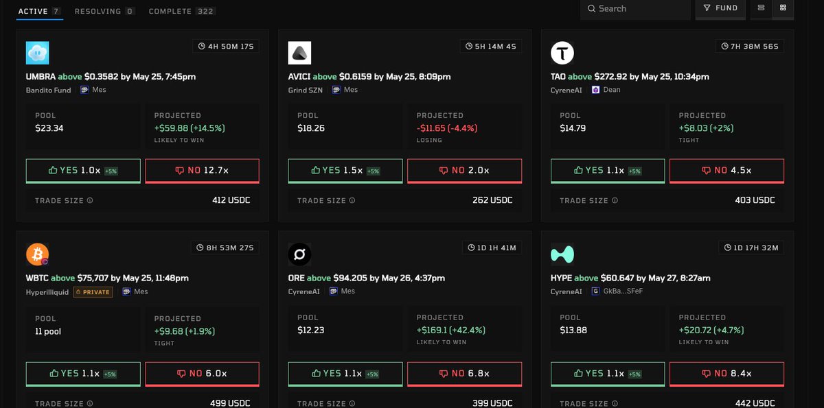This screenshot has height=408, width=824.
Task: Click projected +$169.1 (+42.4%) on ORE
Action: coord(451,330)
